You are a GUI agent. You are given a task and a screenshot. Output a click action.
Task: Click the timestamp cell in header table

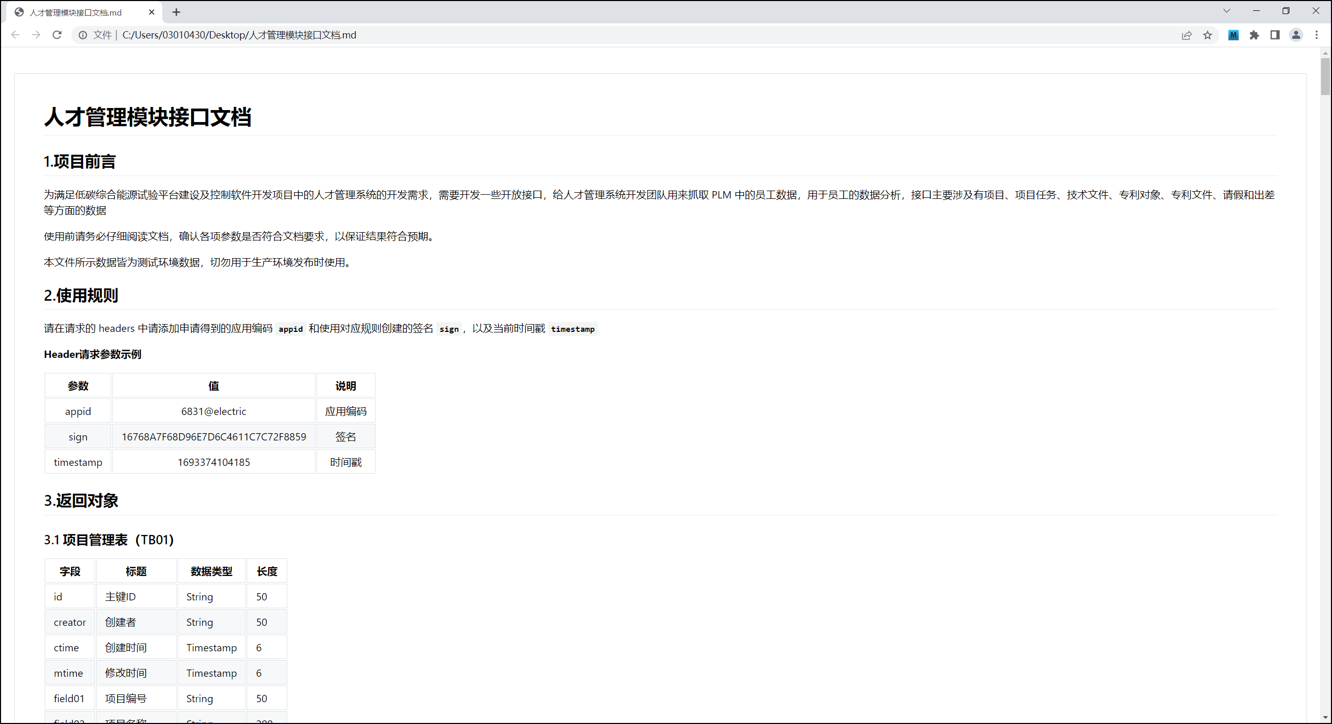coord(78,462)
